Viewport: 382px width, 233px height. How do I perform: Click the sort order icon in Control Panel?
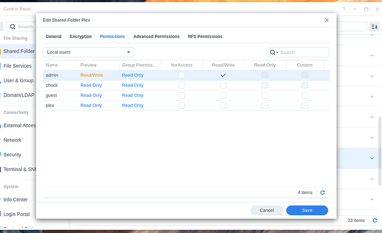coord(374,27)
